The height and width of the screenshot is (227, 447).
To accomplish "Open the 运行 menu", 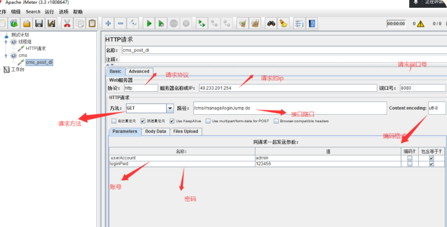I will pos(49,12).
